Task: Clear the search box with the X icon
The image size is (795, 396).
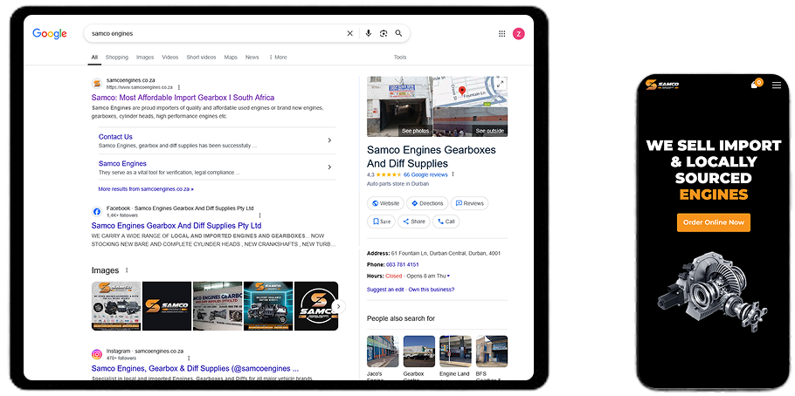Action: (x=350, y=33)
